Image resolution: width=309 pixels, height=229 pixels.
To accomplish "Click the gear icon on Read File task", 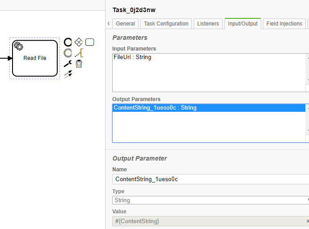I will (19, 46).
